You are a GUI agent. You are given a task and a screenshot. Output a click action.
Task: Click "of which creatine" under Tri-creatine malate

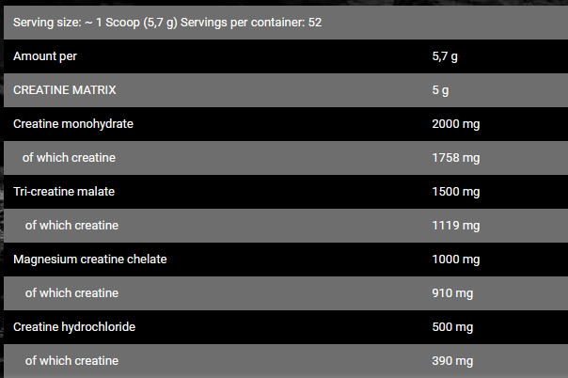pyautogui.click(x=71, y=226)
